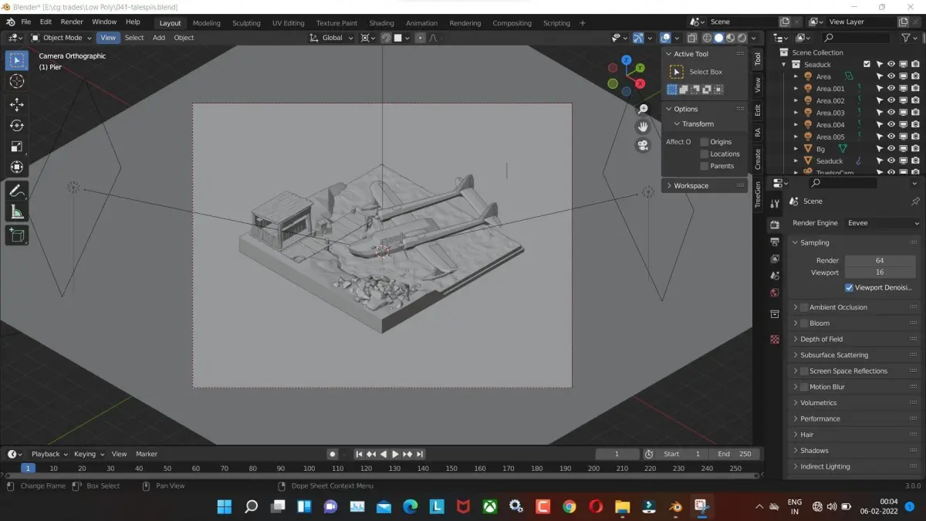Enable Affect Only Parents checkbox
The height and width of the screenshot is (521, 926).
(x=705, y=166)
